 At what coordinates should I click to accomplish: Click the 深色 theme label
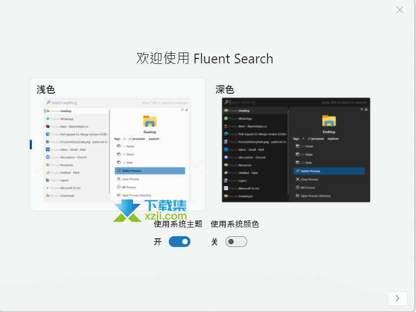click(x=224, y=89)
